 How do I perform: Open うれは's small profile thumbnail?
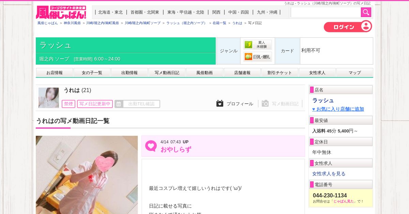click(x=49, y=98)
